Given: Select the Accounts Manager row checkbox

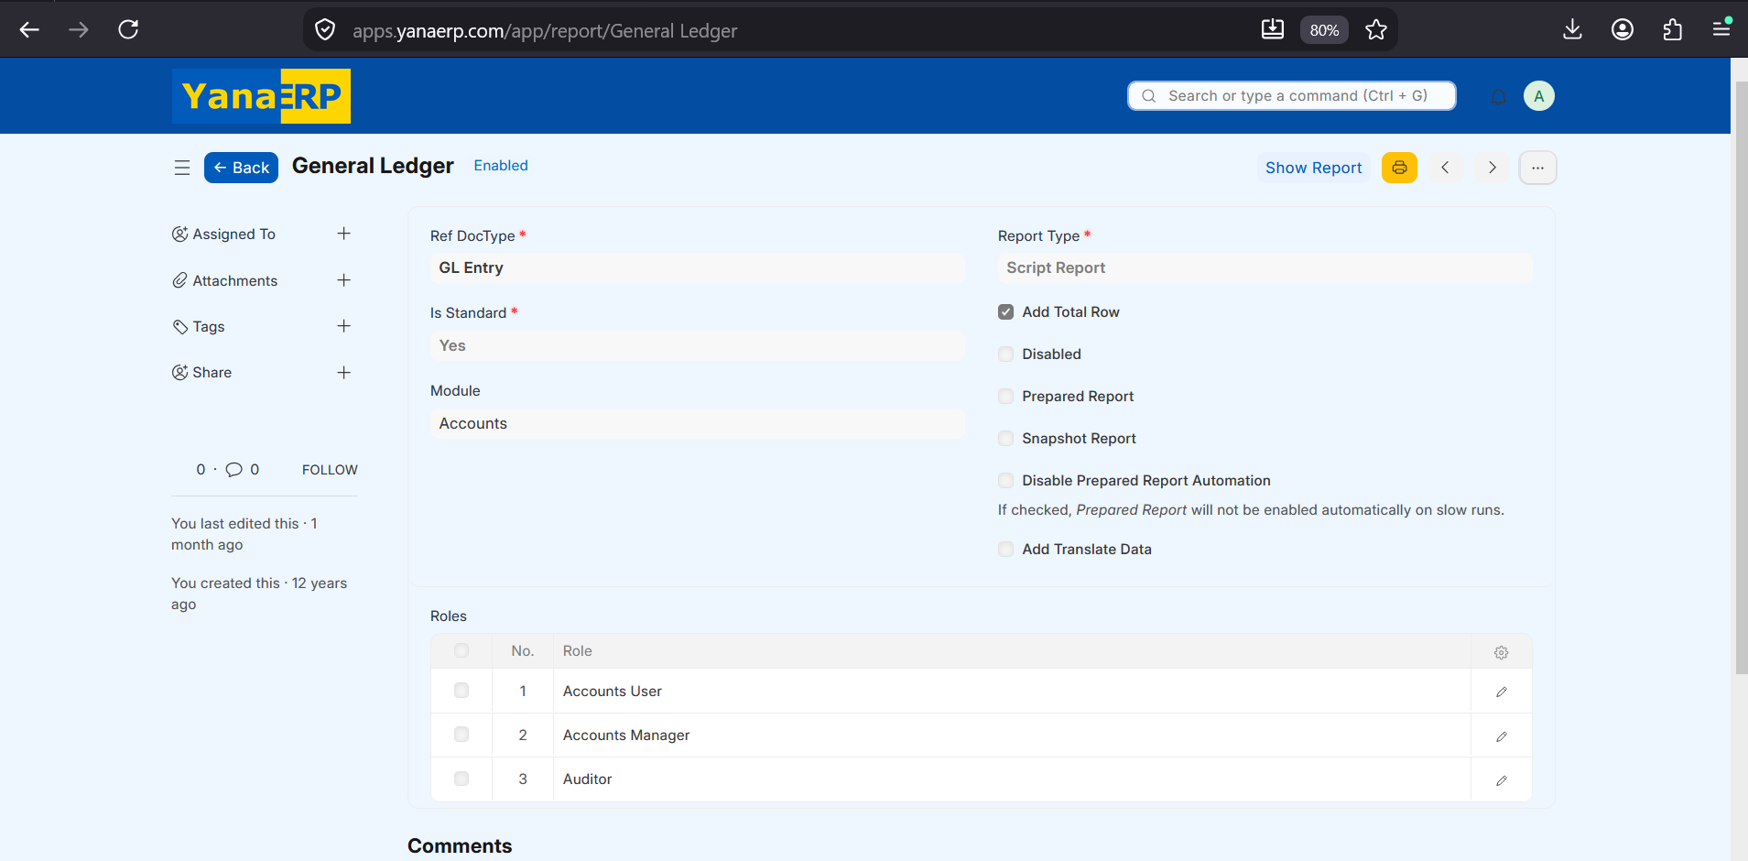Looking at the screenshot, I should 461,735.
